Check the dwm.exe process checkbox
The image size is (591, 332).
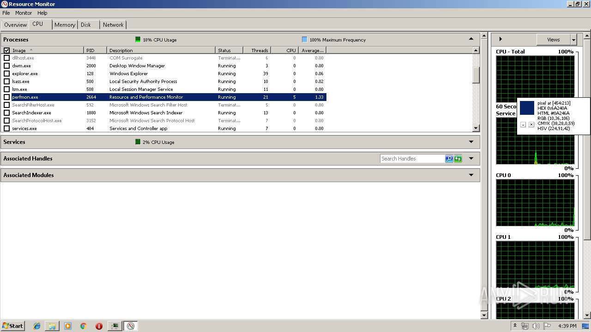6,66
